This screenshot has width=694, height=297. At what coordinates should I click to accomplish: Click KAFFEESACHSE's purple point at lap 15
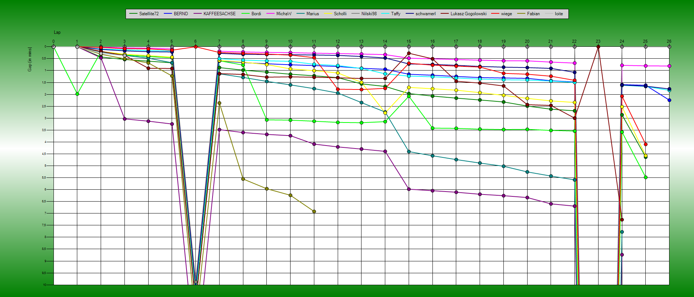(x=409, y=189)
